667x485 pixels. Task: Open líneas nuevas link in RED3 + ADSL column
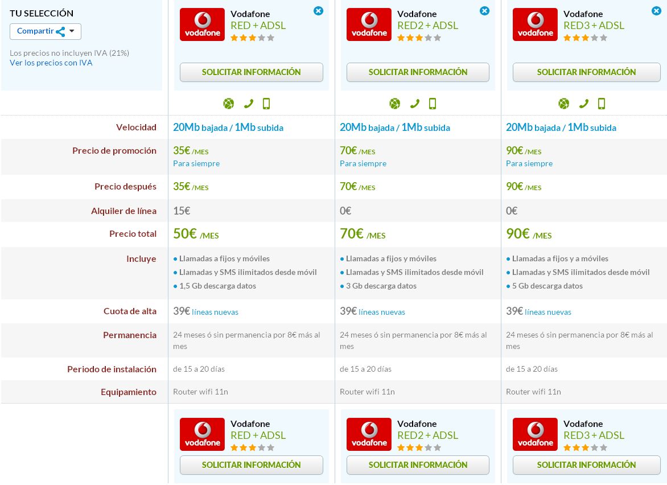[x=548, y=313]
